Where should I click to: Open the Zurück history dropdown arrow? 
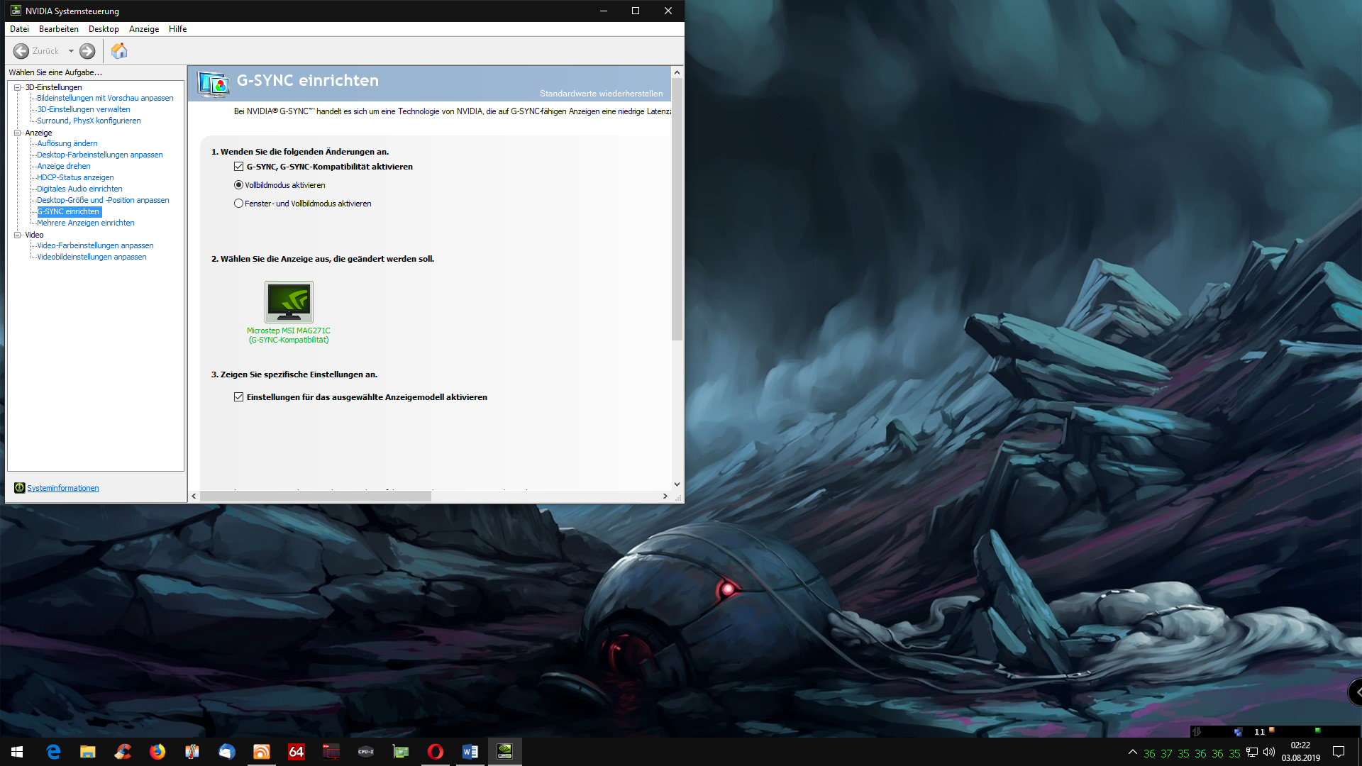[71, 51]
